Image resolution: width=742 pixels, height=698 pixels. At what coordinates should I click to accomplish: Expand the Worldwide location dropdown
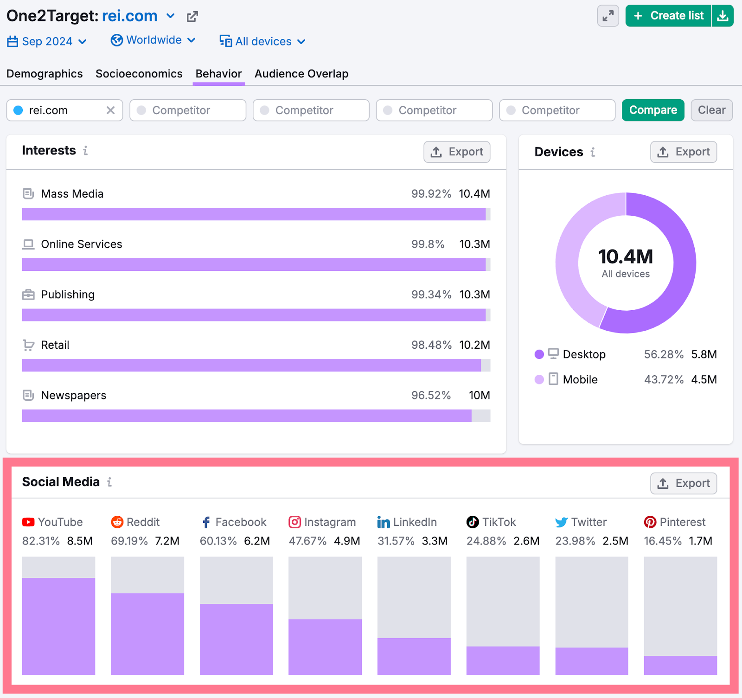pyautogui.click(x=154, y=40)
